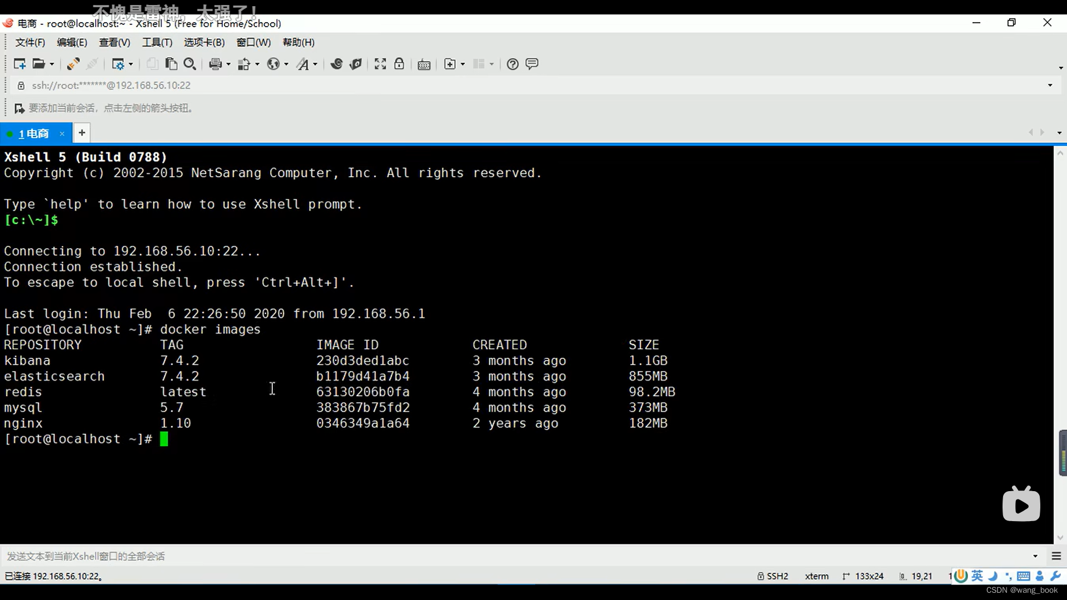Click the video play overlay button

(x=1021, y=504)
